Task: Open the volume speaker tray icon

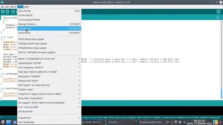Action: (x=180, y=122)
